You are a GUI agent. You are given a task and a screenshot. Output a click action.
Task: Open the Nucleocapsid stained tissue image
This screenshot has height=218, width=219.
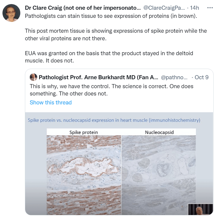point(159,173)
